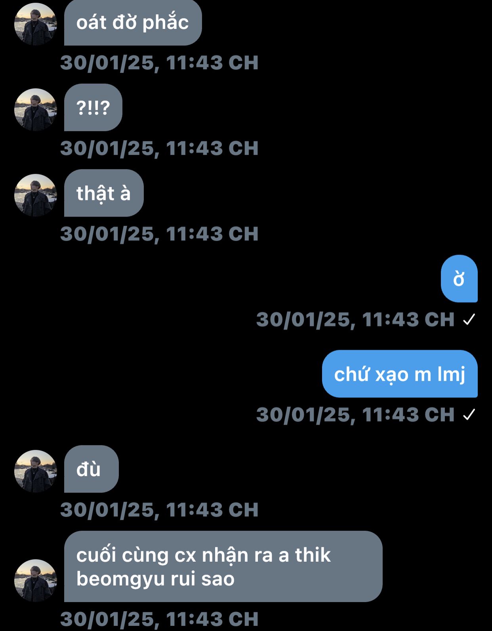Screen dimensions: 492x631
Task: Tap avatar beside "thật à" message
Action: pyautogui.click(x=36, y=195)
